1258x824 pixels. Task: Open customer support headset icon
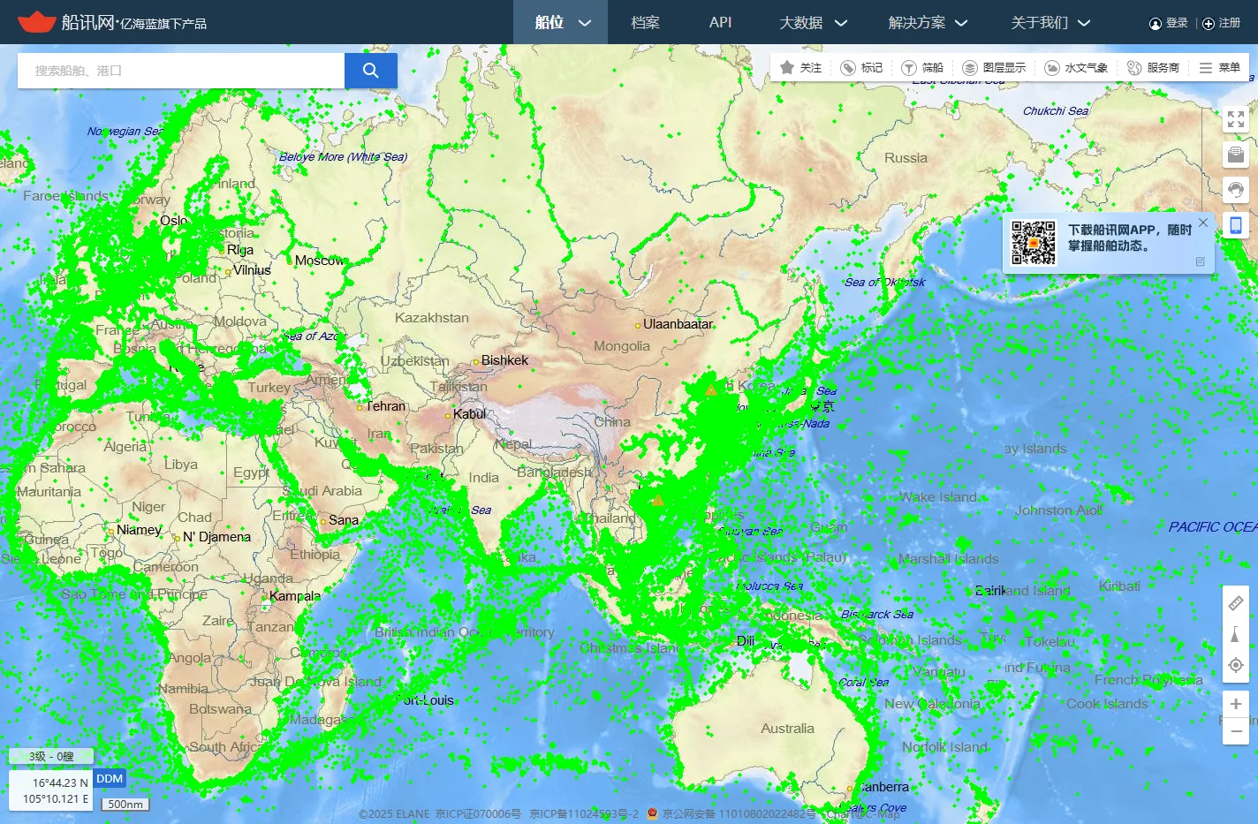[x=1236, y=190]
